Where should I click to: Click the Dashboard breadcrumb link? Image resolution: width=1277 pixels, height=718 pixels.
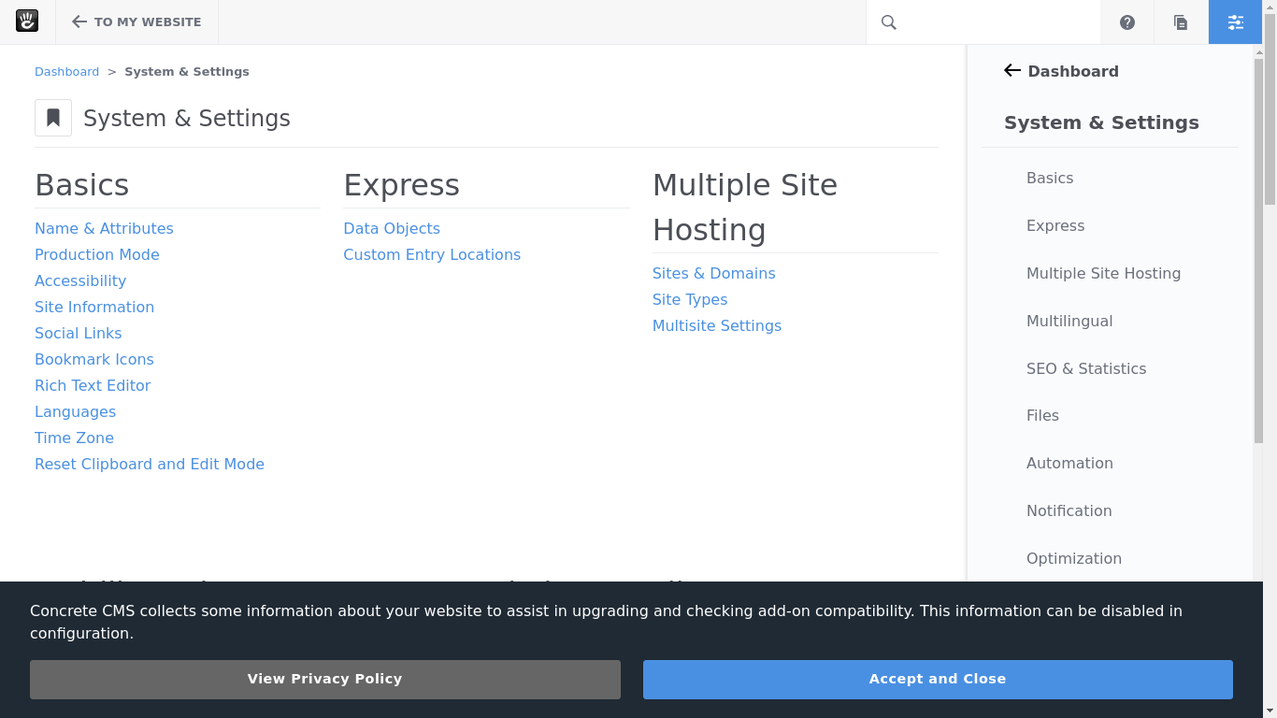click(66, 72)
